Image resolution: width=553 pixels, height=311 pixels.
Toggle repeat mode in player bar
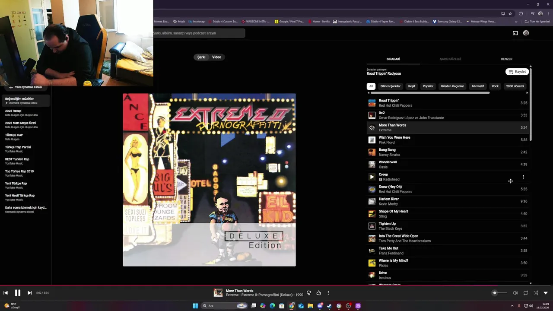click(x=526, y=293)
